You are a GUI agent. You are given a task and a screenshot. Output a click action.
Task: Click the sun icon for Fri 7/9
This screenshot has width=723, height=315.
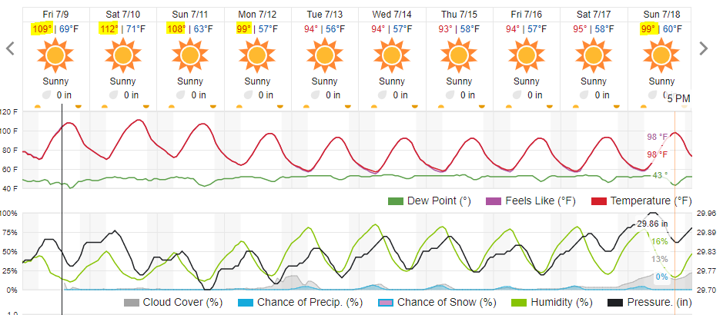coord(55,55)
